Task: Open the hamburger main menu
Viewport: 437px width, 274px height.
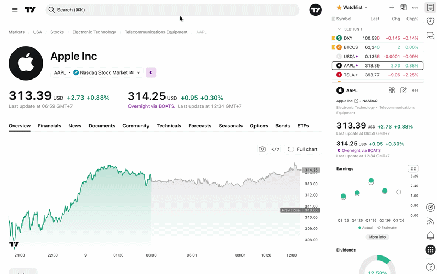Action: click(x=15, y=10)
